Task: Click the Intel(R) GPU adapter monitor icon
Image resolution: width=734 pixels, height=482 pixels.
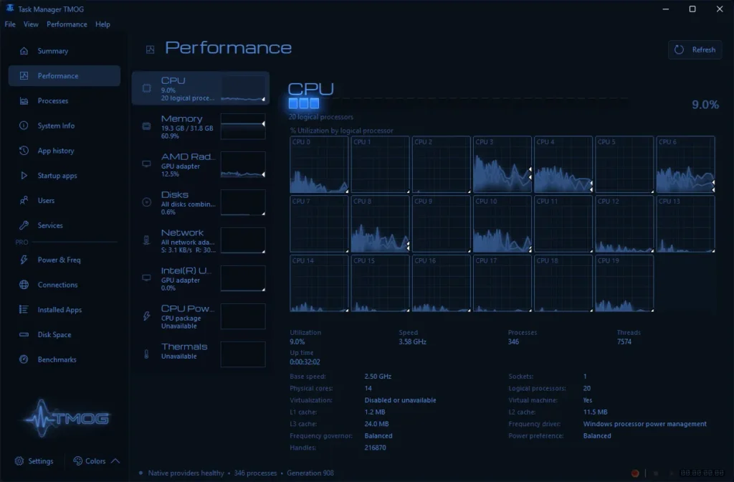Action: coord(146,278)
